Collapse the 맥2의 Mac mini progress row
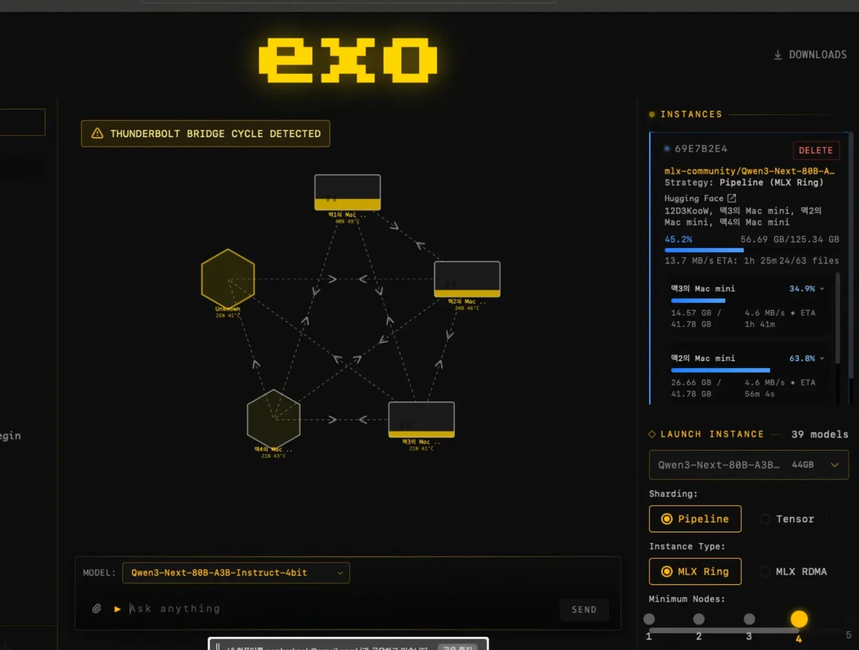Viewport: 859px width, 650px height. click(x=822, y=358)
